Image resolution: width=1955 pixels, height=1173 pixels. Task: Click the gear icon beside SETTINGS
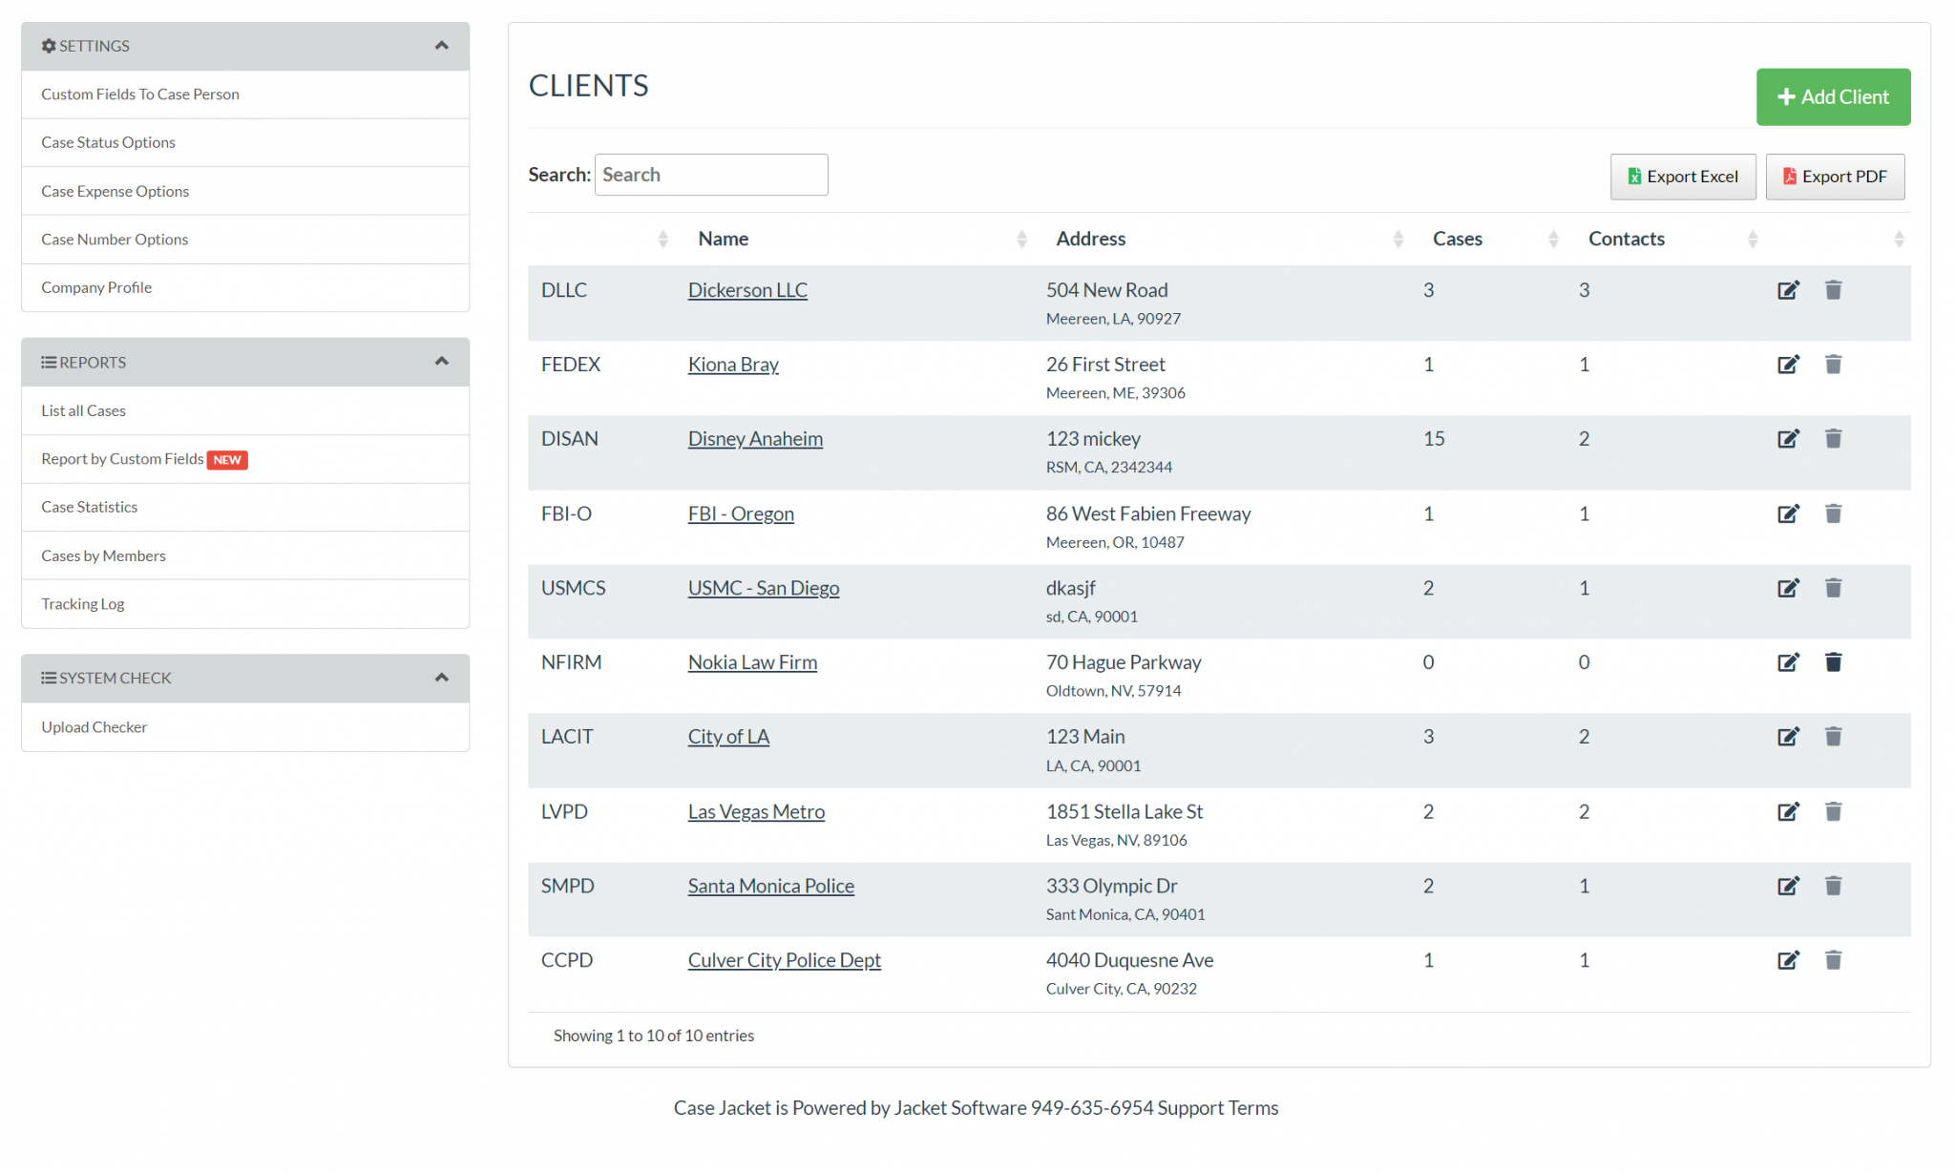[x=46, y=45]
